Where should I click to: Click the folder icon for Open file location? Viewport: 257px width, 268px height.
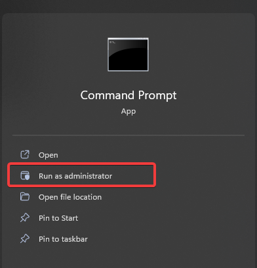tap(25, 196)
